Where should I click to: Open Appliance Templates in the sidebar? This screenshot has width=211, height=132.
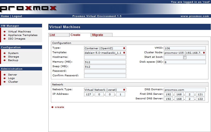23,35
